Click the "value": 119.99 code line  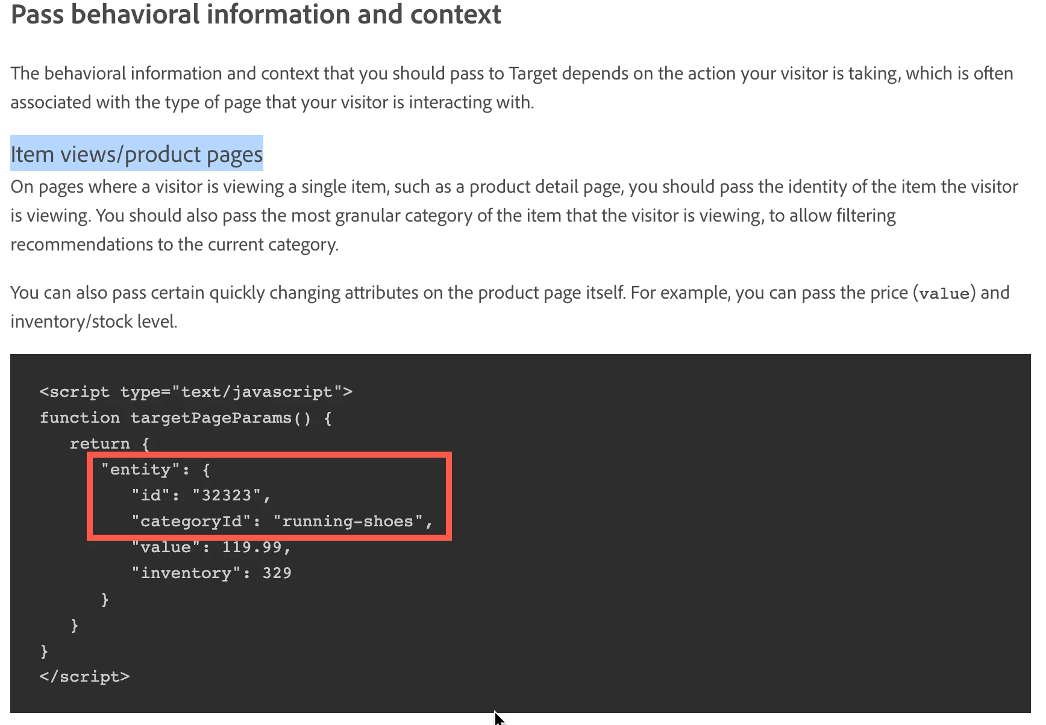click(x=211, y=547)
